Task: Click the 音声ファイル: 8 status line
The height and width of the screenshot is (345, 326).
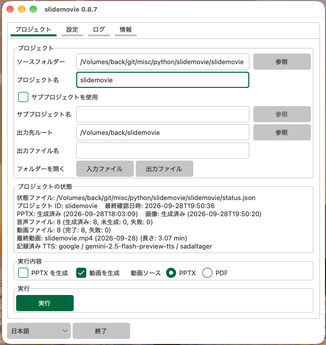Action: [85, 222]
